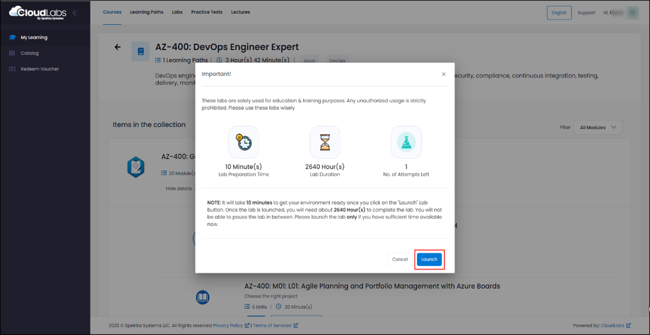Image resolution: width=650 pixels, height=335 pixels.
Task: Click the "10 Minute(s)" preparation time value
Action: pos(244,167)
